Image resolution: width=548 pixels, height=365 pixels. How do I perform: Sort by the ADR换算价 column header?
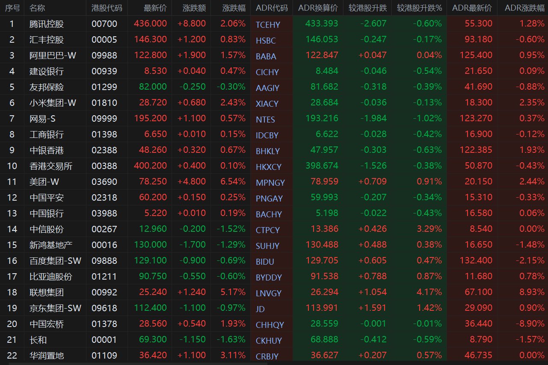point(318,8)
